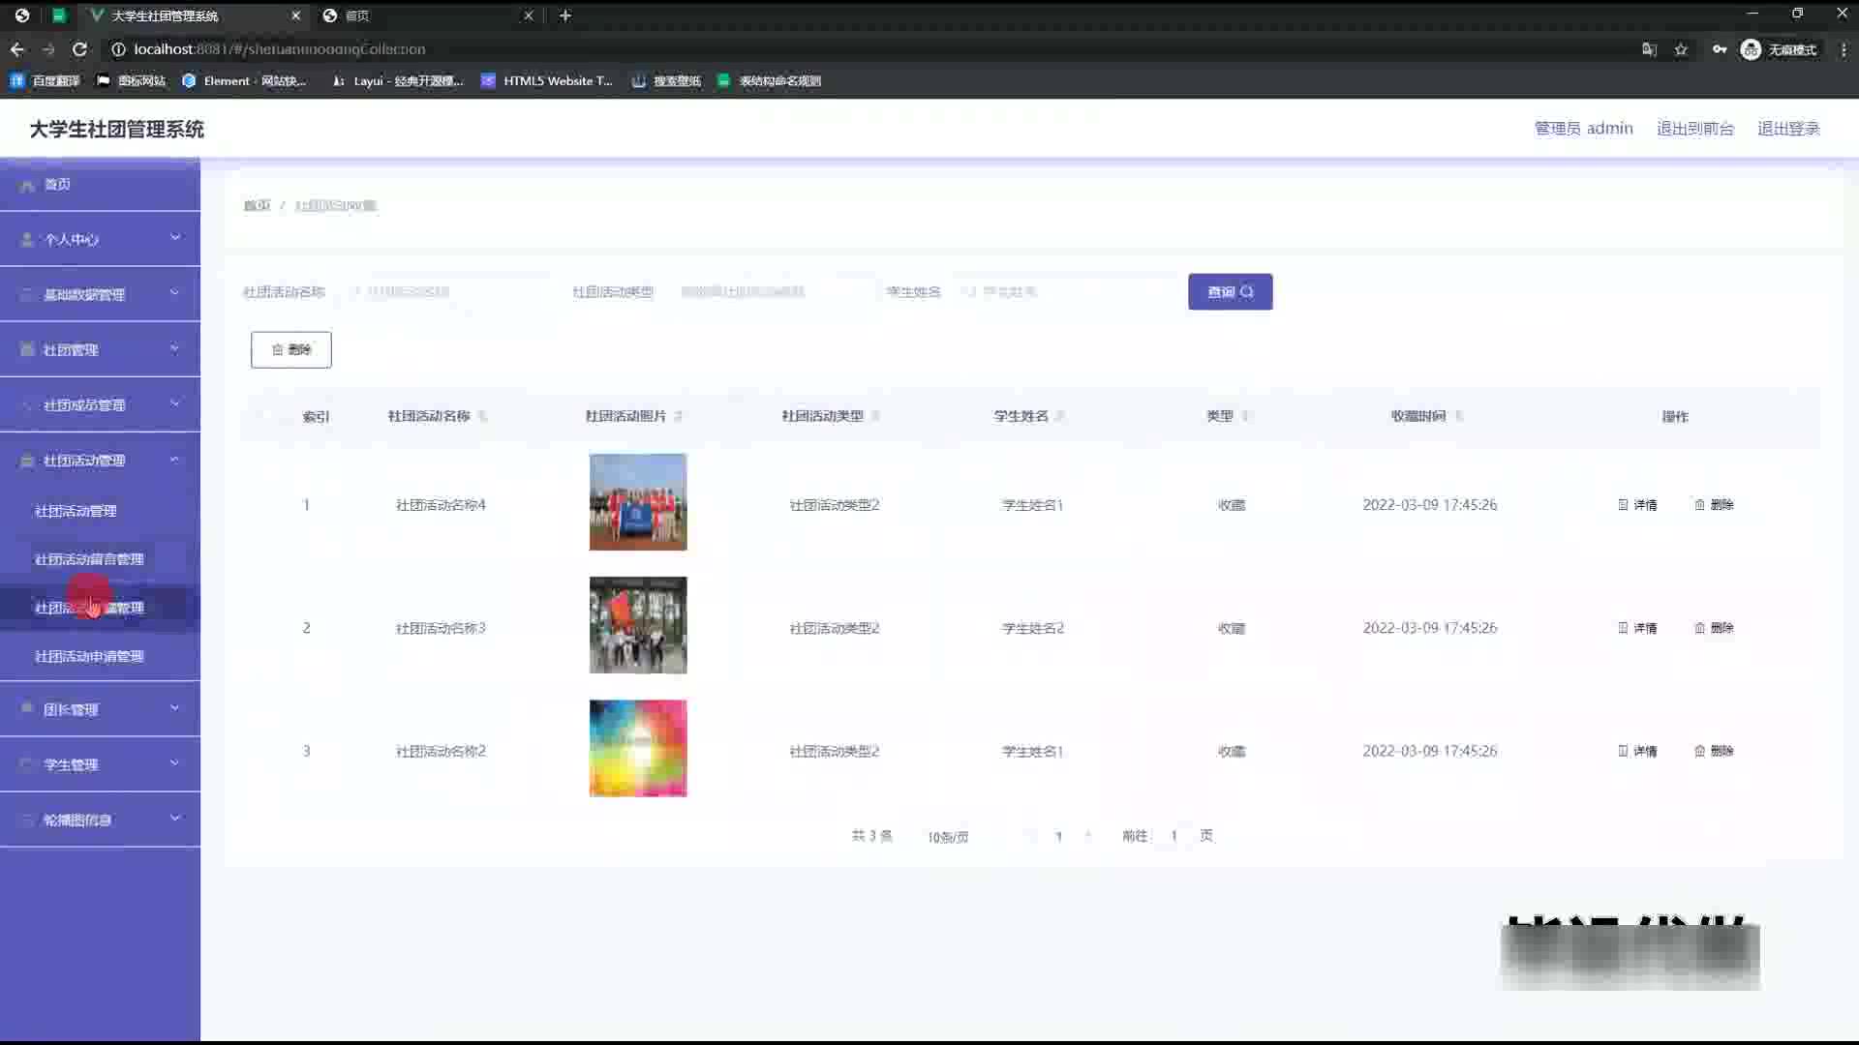
Task: Focus the 社团活动名称 search input
Action: coord(445,291)
